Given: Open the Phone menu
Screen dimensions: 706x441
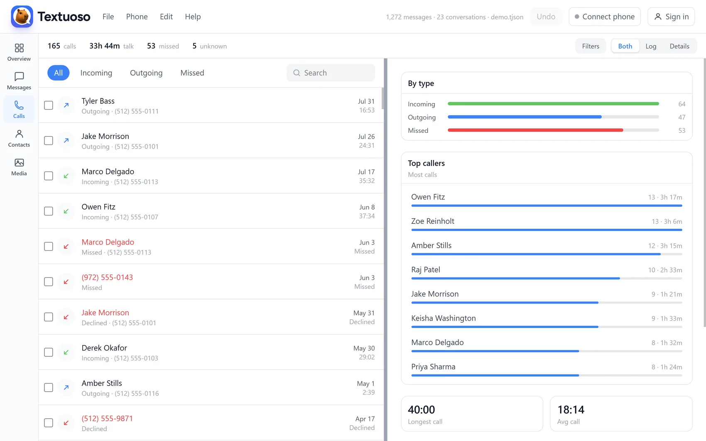Looking at the screenshot, I should pos(137,17).
